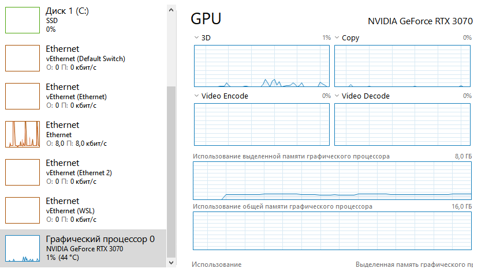Click the Video Encode graph area
This screenshot has height=272, width=485.
pos(262,124)
